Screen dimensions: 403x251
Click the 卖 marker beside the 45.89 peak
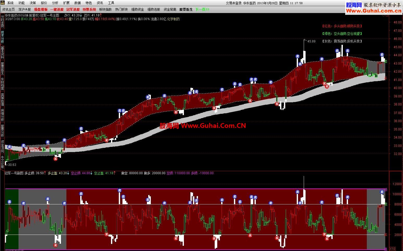297,56
